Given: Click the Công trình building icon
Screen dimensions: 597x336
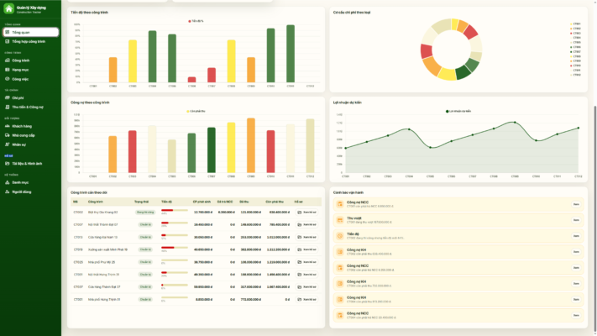Looking at the screenshot, I should point(8,60).
